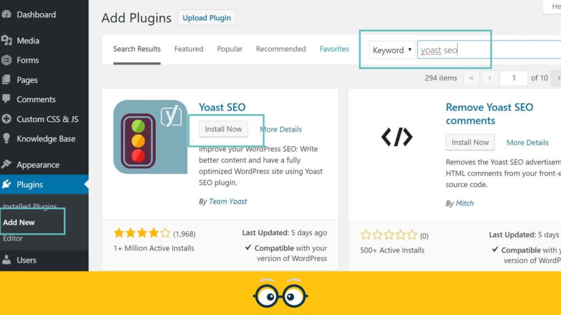Open the Team Yoast author link
Screen dimensions: 561x315
(228, 201)
